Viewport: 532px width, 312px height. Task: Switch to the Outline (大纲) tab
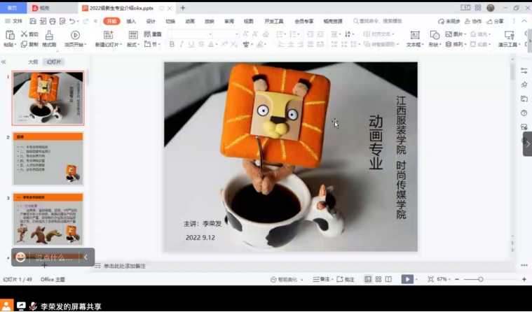pyautogui.click(x=33, y=62)
